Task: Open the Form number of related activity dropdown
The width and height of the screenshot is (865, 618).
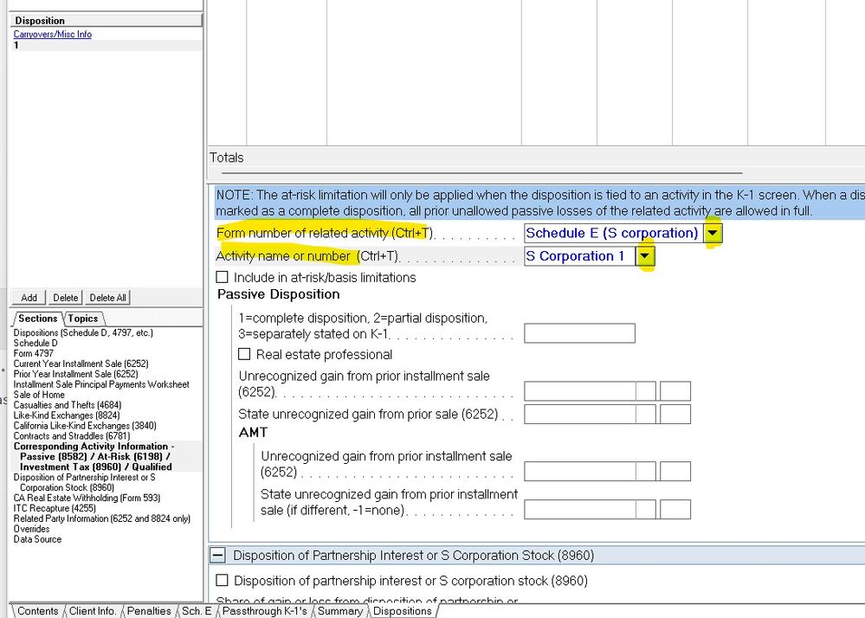Action: (x=713, y=233)
